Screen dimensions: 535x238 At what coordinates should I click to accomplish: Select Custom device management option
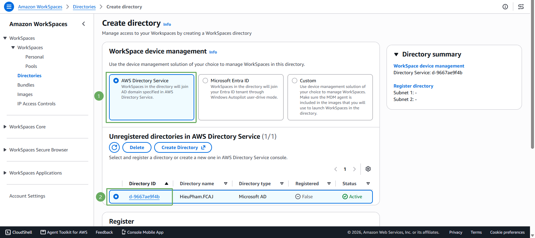tap(295, 81)
